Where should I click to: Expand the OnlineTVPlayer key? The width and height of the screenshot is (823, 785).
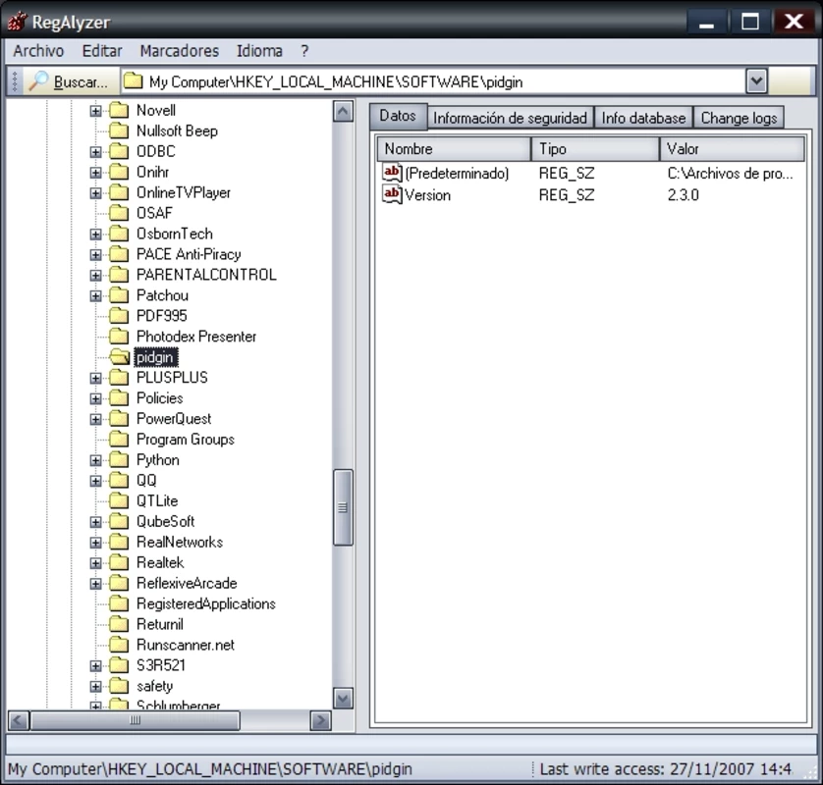point(95,193)
